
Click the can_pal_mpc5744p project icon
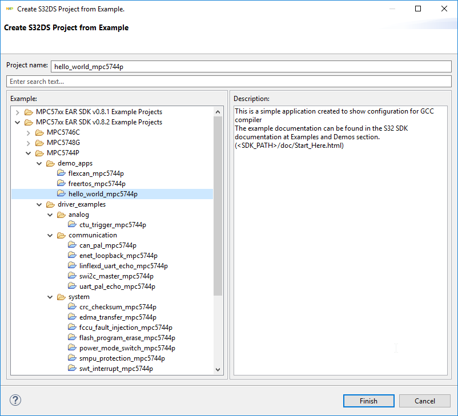click(x=73, y=245)
